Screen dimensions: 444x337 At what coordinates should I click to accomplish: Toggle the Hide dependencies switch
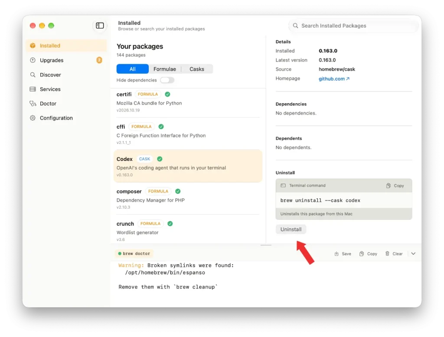[x=167, y=80]
